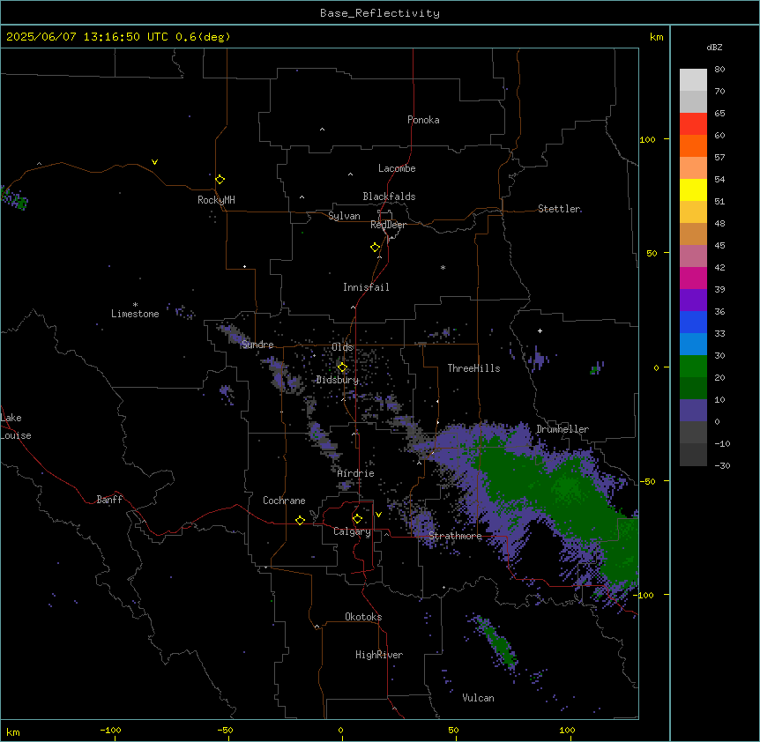Select the -100 tick label on horizontal axis
The width and height of the screenshot is (760, 742).
point(110,730)
